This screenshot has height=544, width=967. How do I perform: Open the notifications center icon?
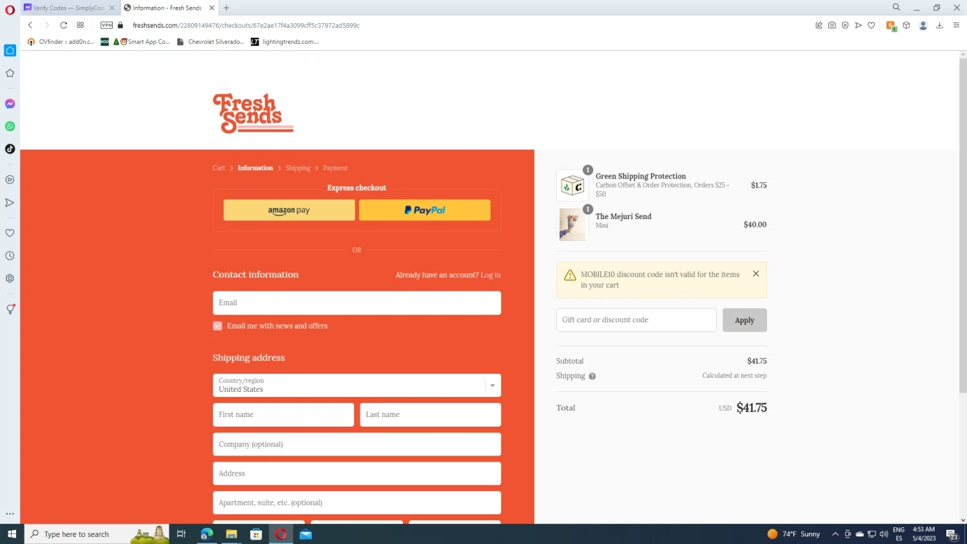tap(952, 534)
